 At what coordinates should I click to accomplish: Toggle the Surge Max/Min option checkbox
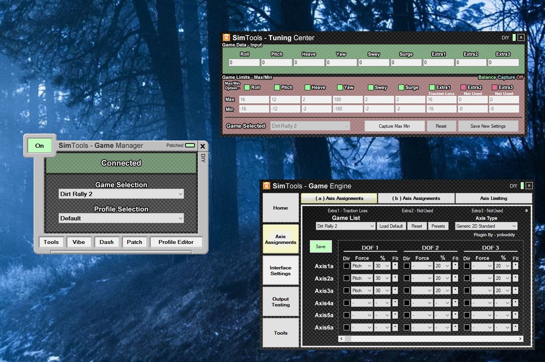pyautogui.click(x=401, y=87)
